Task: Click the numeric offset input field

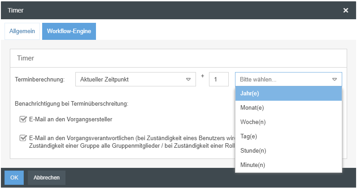Action: (x=219, y=80)
